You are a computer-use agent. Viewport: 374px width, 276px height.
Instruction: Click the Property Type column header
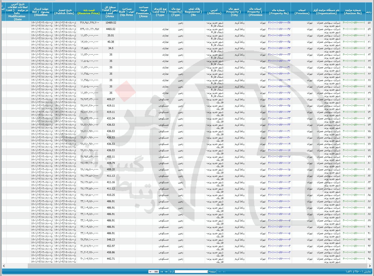coord(176,12)
